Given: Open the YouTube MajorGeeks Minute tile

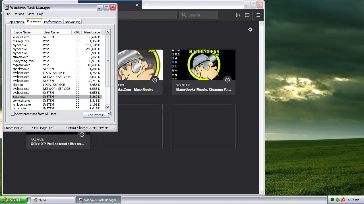Looking at the screenshot, I should click(204, 72).
